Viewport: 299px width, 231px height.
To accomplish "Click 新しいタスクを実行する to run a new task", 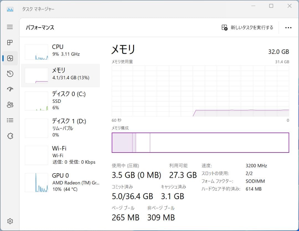I will click(247, 27).
